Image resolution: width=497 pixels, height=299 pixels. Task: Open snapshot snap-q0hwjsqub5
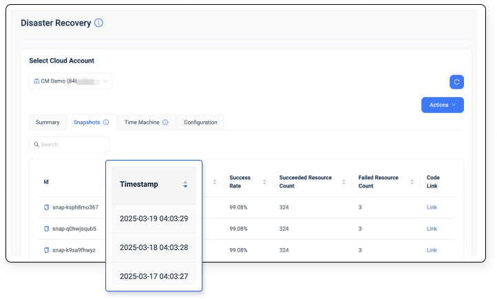click(75, 229)
